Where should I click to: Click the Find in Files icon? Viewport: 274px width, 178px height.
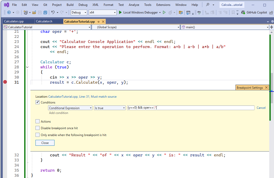[181, 12]
